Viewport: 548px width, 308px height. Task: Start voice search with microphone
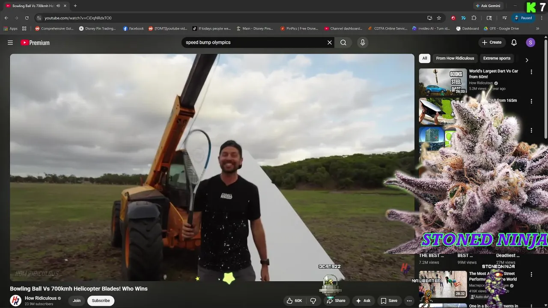point(363,42)
